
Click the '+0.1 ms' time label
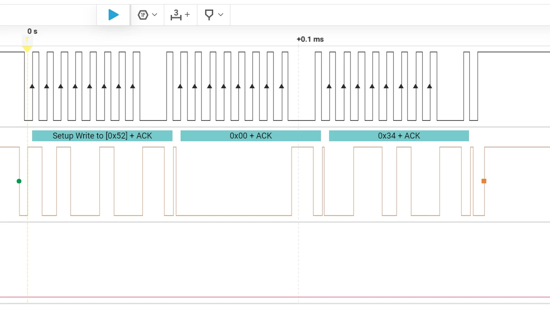[310, 39]
